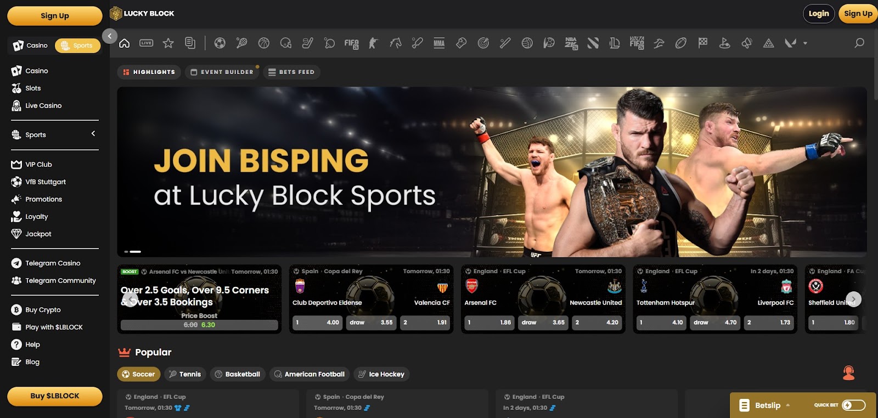Click the sidebar Sign Up button
The width and height of the screenshot is (878, 418).
pyautogui.click(x=55, y=16)
